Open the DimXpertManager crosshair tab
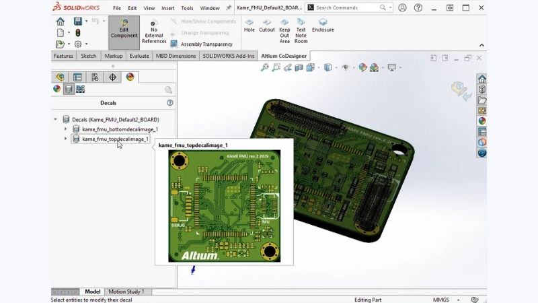The height and width of the screenshot is (303, 538). [x=112, y=77]
